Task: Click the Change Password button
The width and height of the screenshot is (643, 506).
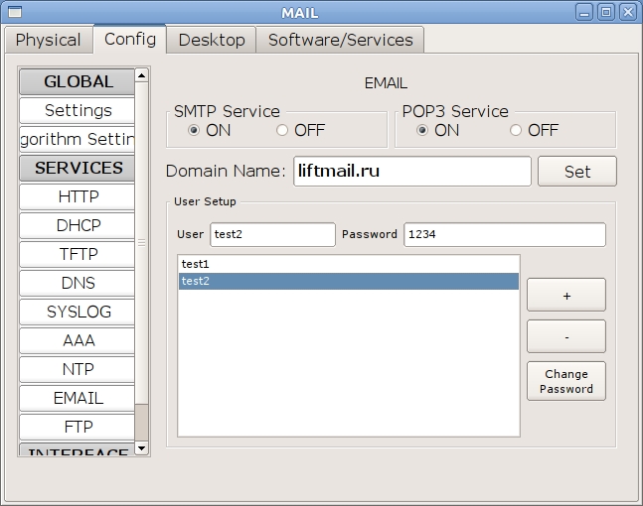Action: pyautogui.click(x=565, y=381)
